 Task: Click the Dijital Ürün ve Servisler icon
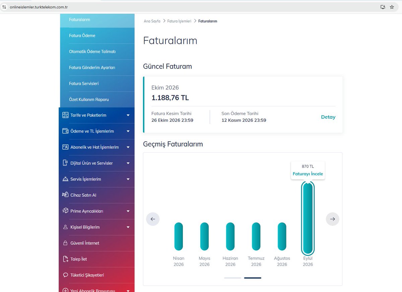pos(65,163)
